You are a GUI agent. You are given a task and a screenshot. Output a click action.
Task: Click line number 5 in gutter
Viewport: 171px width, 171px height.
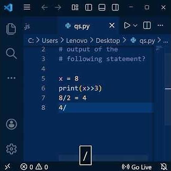(43, 78)
